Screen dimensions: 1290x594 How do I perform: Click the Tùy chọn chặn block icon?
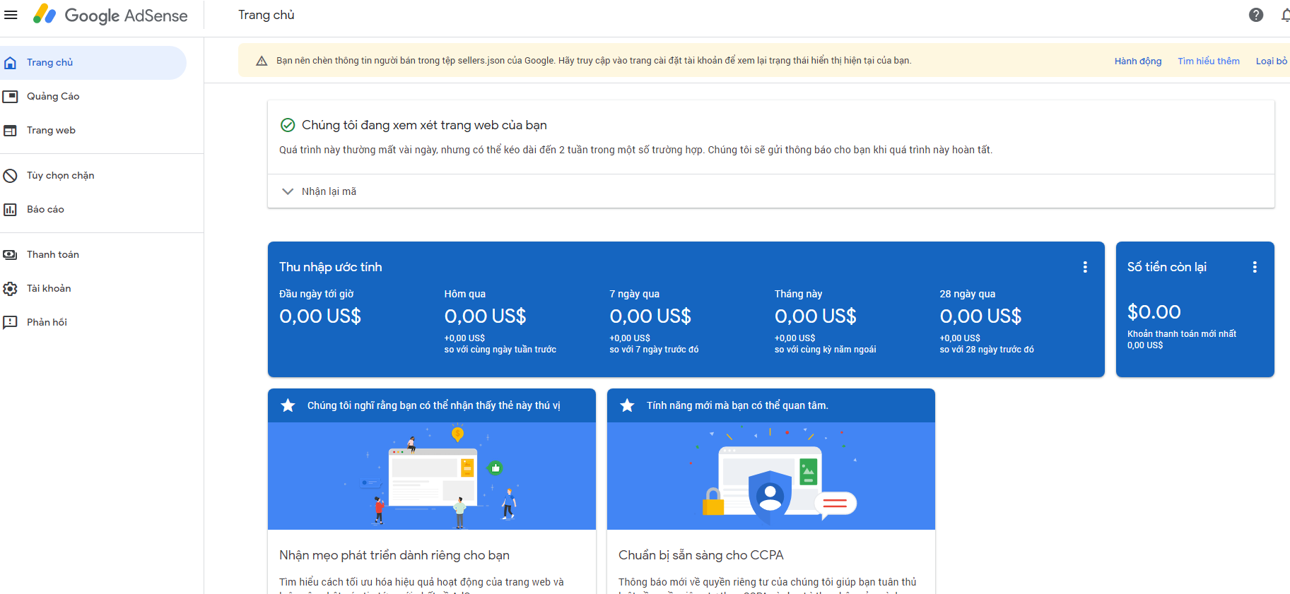[10, 176]
